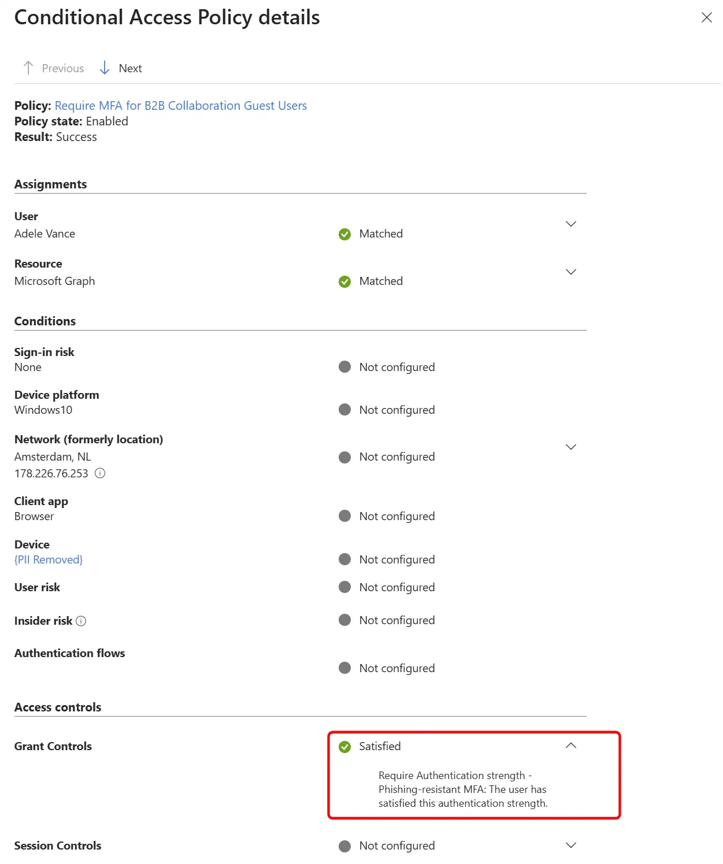Click the gray status icon for Device platform
The width and height of the screenshot is (723, 864).
point(345,410)
